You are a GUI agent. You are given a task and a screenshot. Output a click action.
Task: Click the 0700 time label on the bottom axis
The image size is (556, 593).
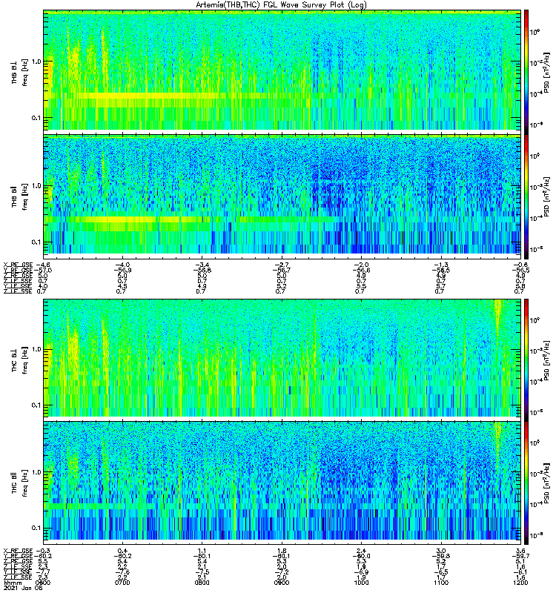point(122,583)
